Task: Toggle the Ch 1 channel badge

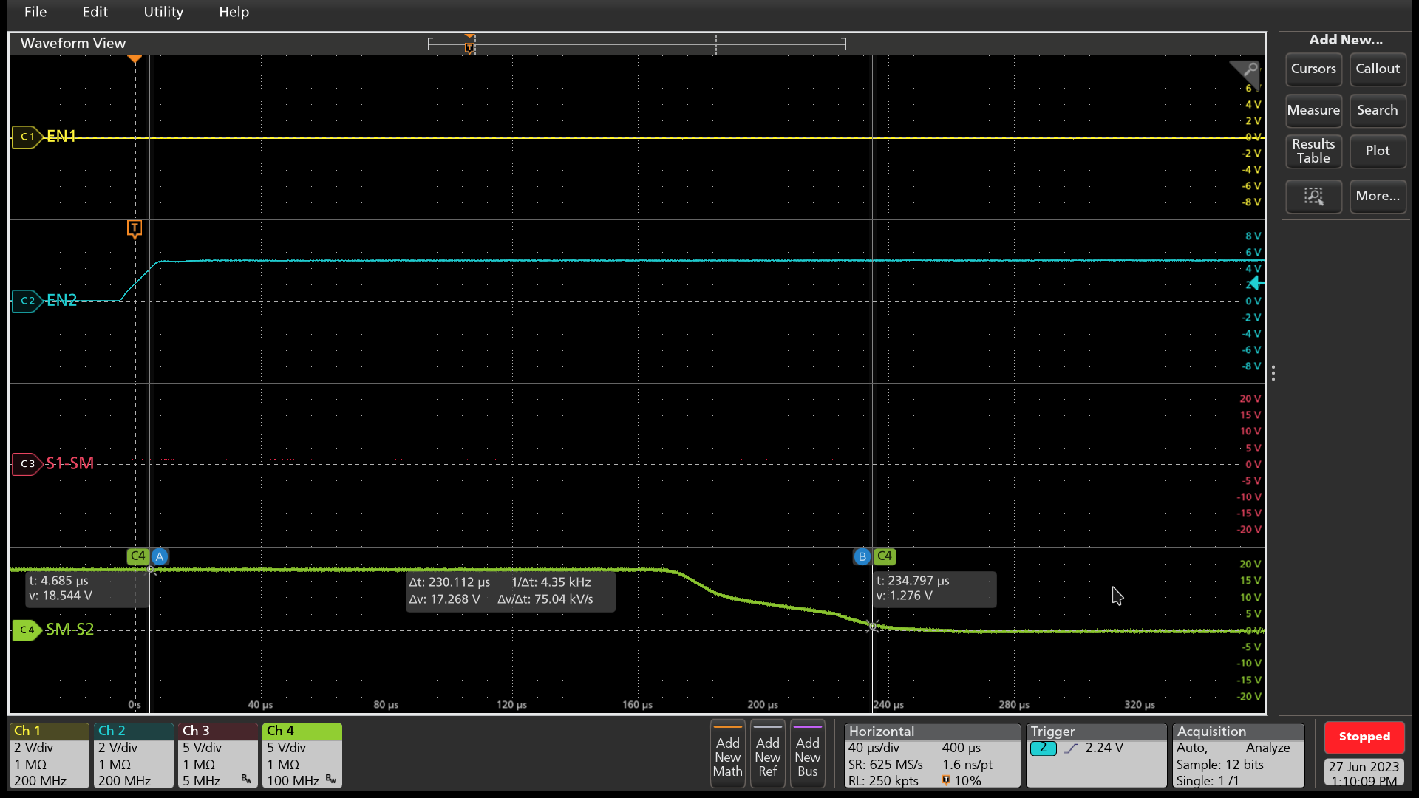Action: pyautogui.click(x=49, y=755)
